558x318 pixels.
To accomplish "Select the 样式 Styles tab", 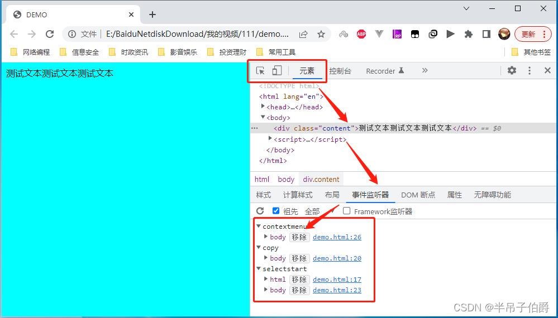I will pyautogui.click(x=263, y=195).
